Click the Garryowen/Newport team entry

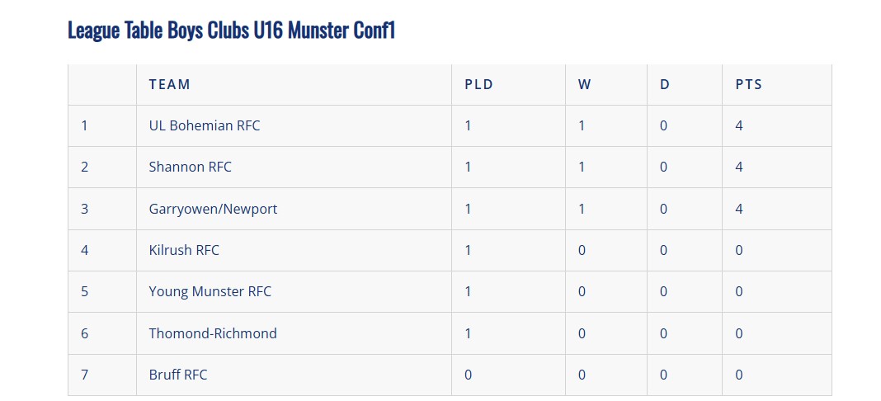click(x=213, y=209)
